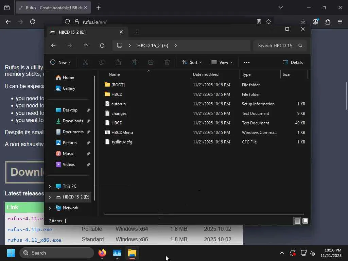Click the search magnifier in Explorer search box
The height and width of the screenshot is (261, 348).
300,46
